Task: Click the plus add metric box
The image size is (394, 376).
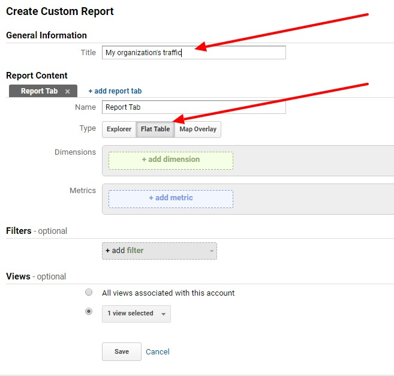Action: 171,198
